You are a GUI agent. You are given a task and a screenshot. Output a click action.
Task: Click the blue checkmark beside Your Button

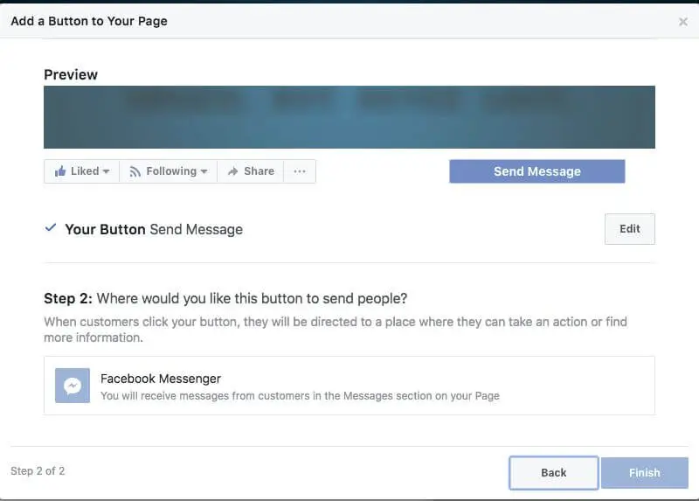click(51, 228)
